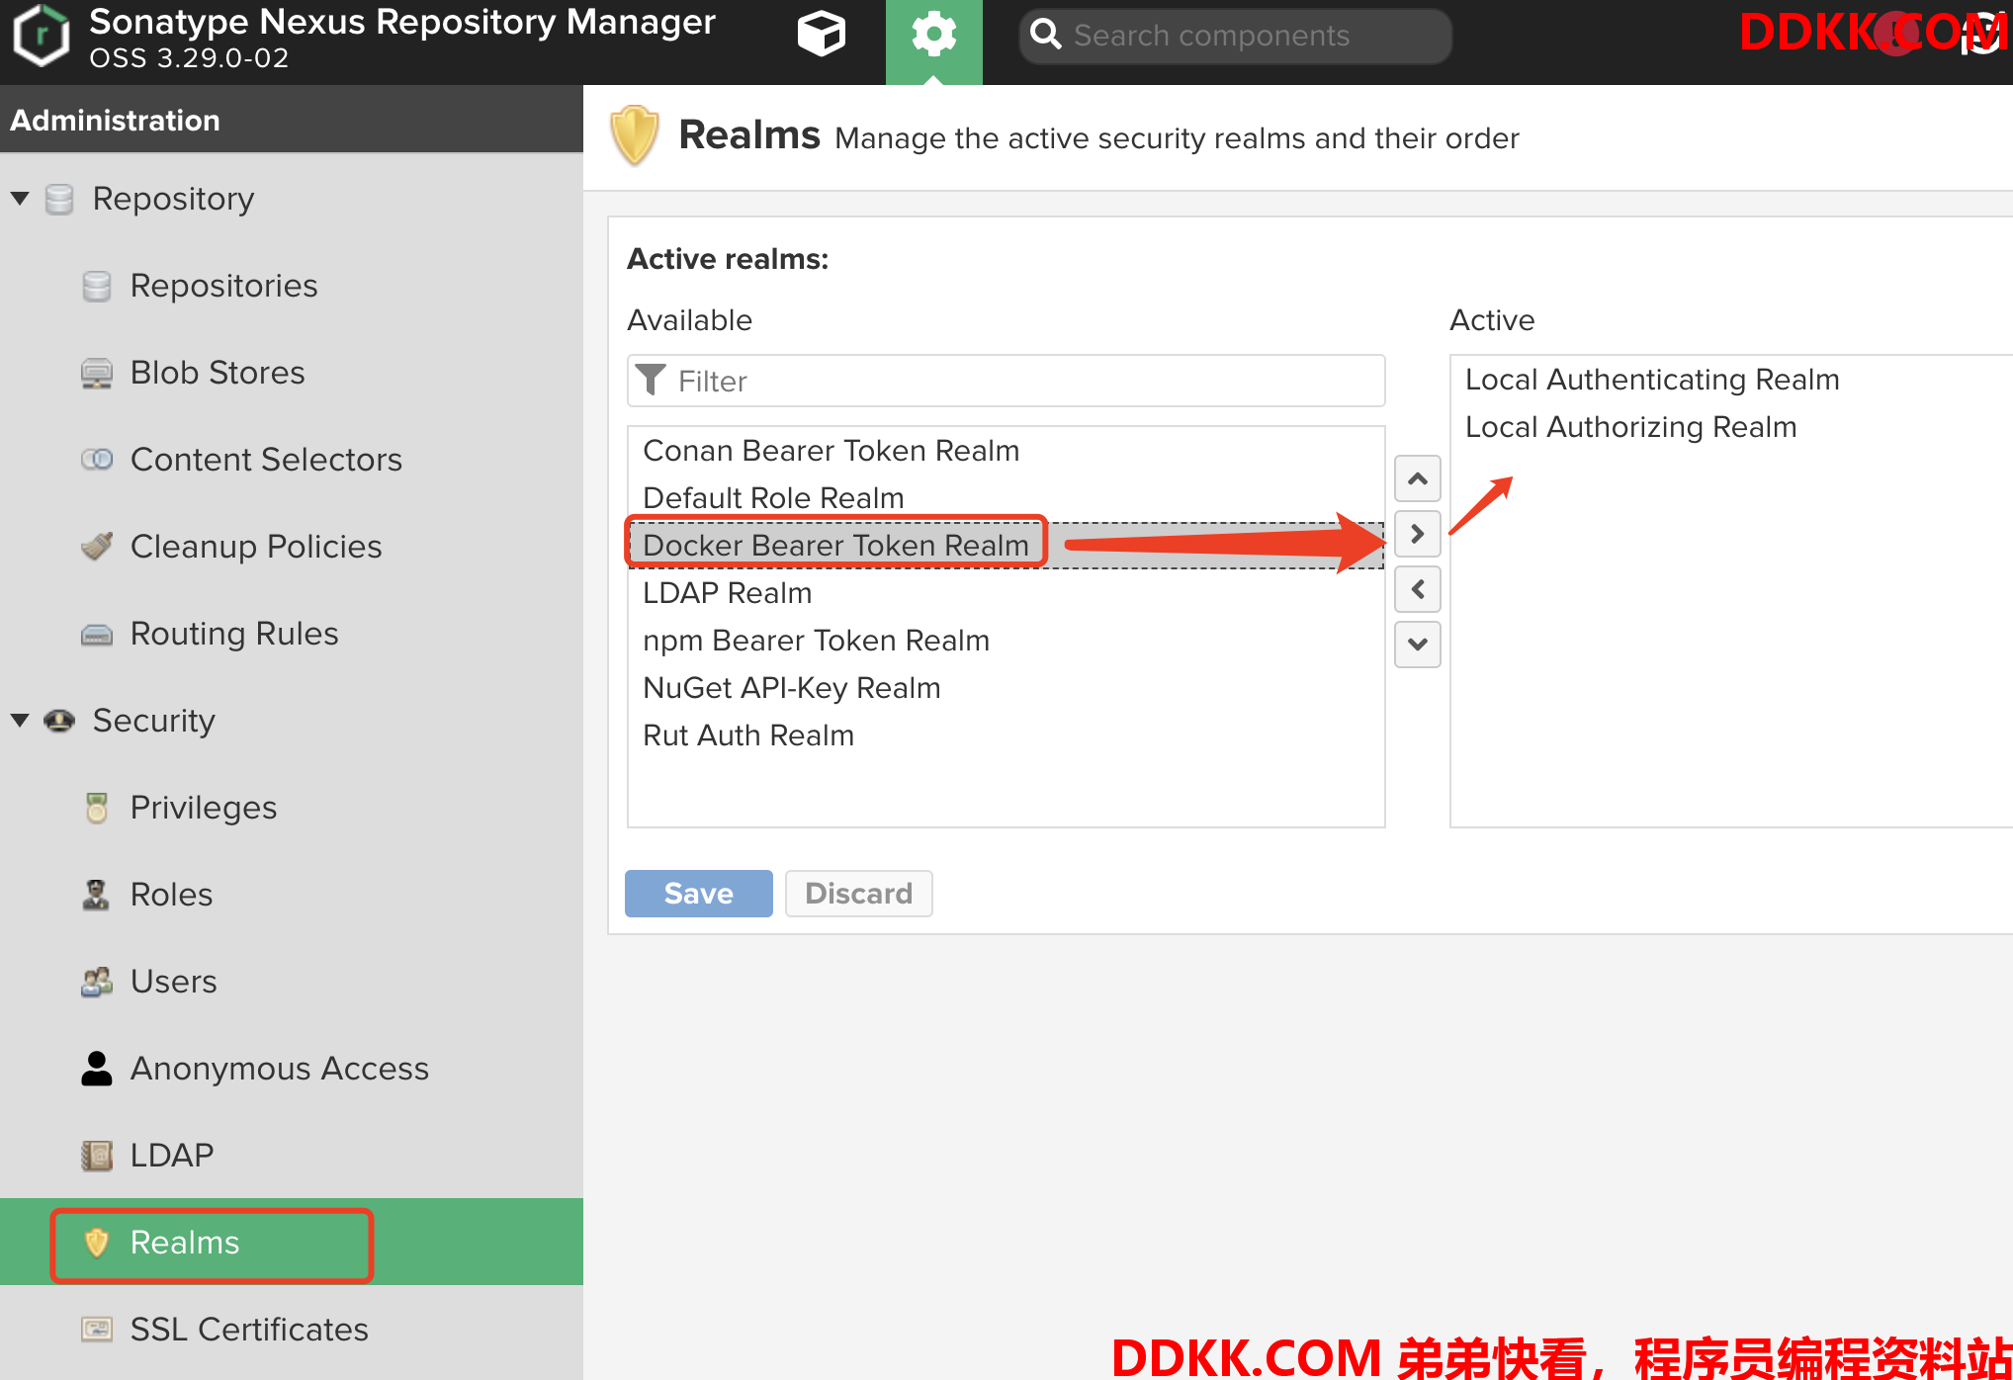Viewport: 2013px width, 1380px height.
Task: Open Blob Stores in the sidebar
Action: point(292,373)
